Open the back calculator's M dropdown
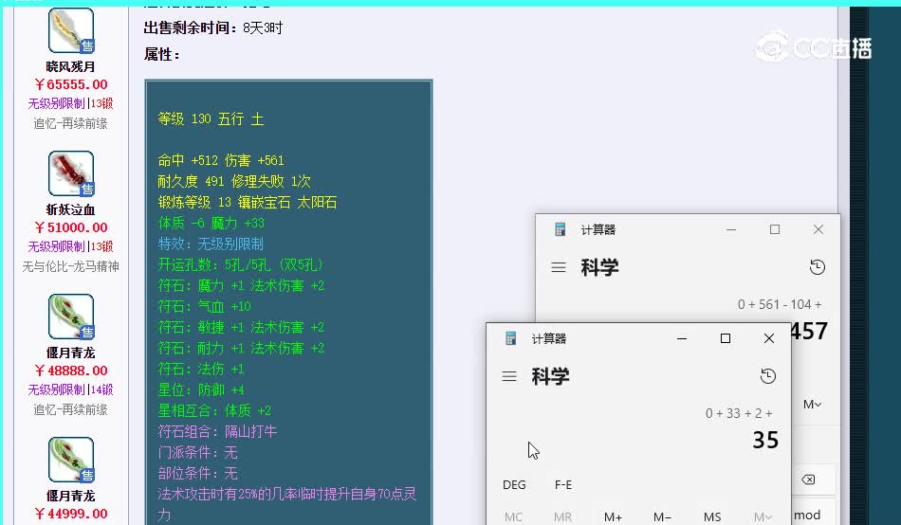Image resolution: width=901 pixels, height=525 pixels. (x=812, y=405)
